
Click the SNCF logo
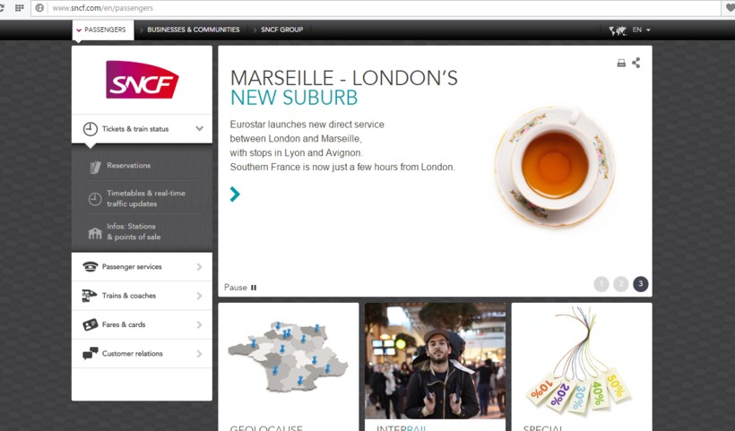click(142, 80)
